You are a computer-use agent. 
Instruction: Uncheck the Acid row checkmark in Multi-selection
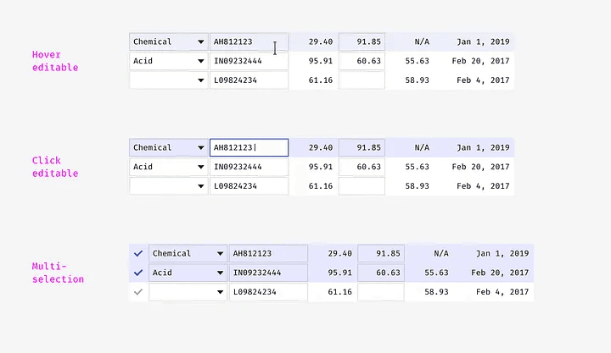(138, 273)
